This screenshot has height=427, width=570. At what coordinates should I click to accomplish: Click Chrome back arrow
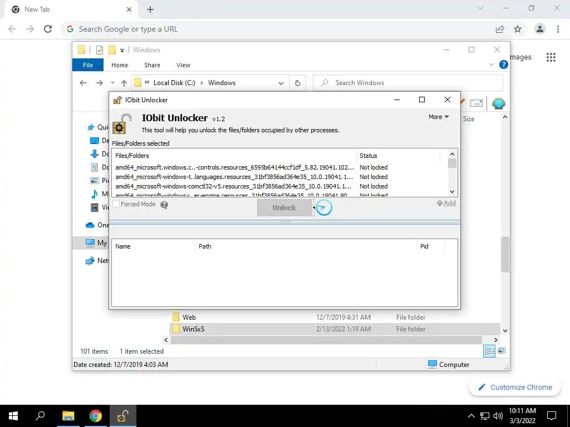point(12,29)
